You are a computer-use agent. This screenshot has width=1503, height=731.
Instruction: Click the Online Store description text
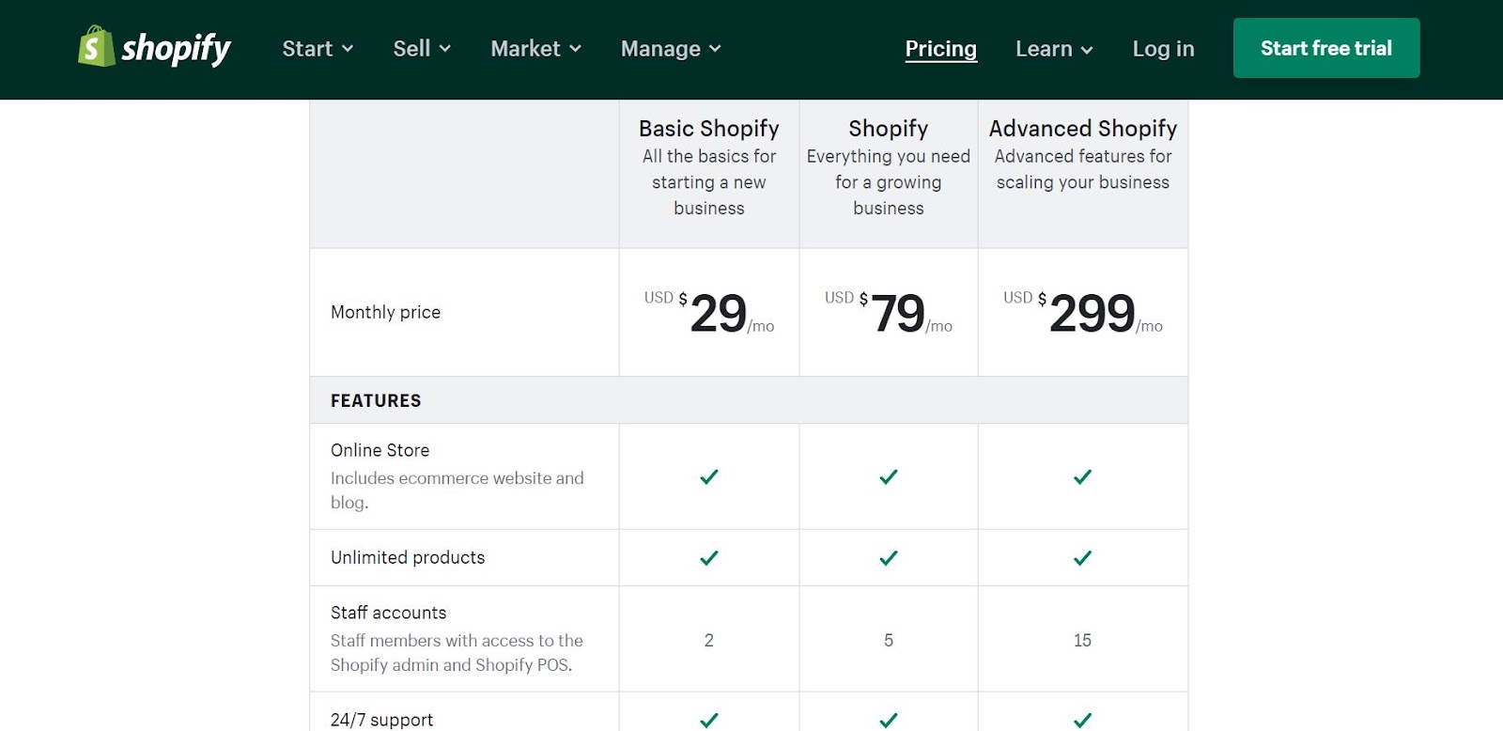tap(457, 490)
